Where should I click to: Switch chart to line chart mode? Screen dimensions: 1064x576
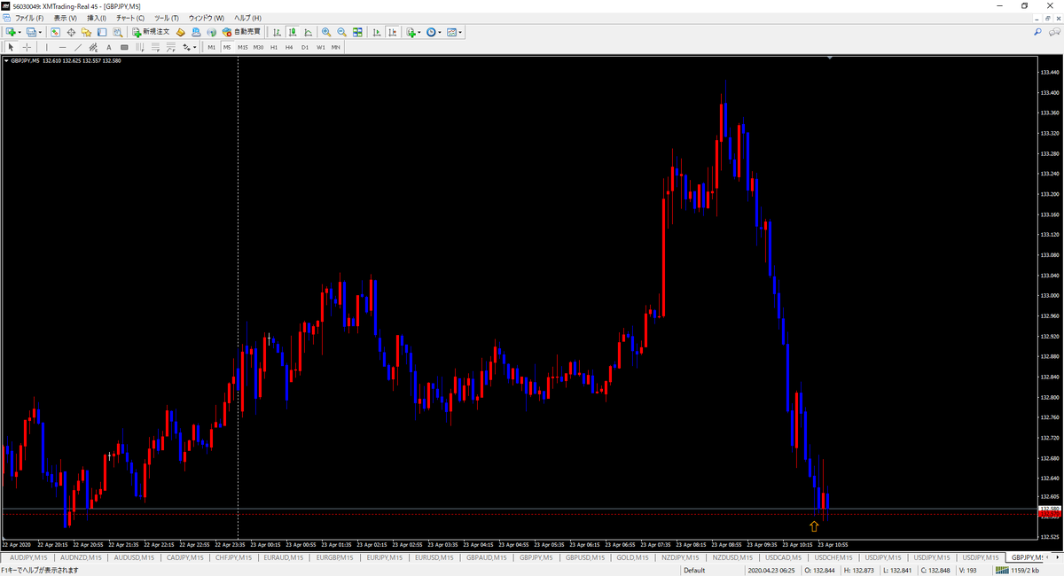tap(307, 32)
